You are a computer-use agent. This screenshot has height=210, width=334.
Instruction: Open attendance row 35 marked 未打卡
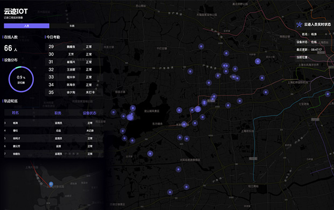pos(74,93)
